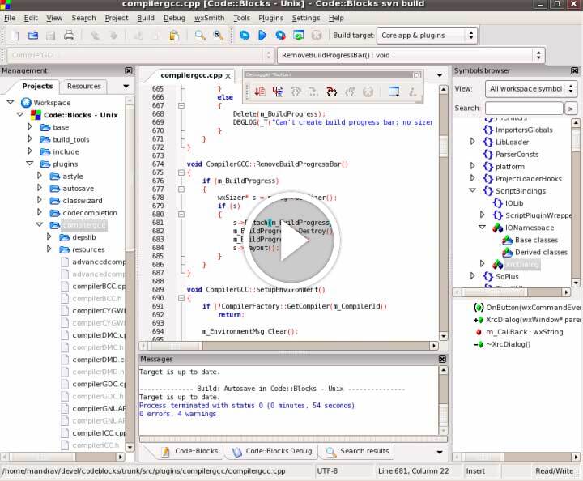Click the Rebuild icon in toolbar
The height and width of the screenshot is (481, 583).
(298, 36)
